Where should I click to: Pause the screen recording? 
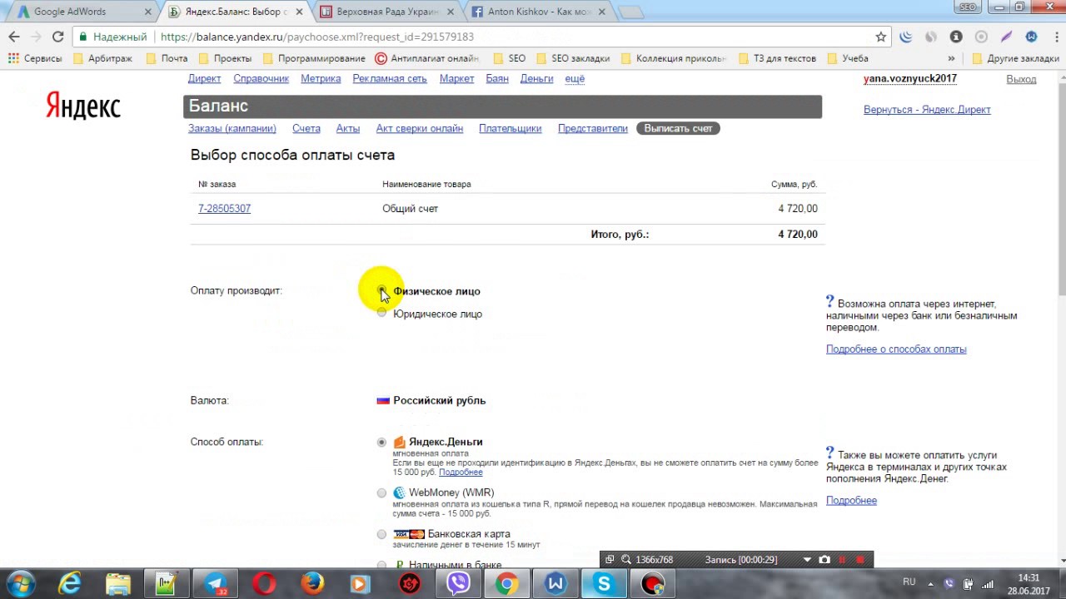842,560
